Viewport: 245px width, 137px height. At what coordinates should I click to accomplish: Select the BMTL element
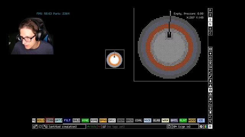tap(174, 120)
